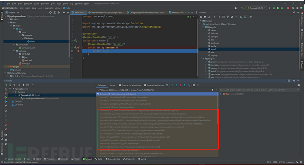This screenshot has width=305, height=165.
Task: Rerun service icon in Services sidebar
Action: (x=6, y=85)
